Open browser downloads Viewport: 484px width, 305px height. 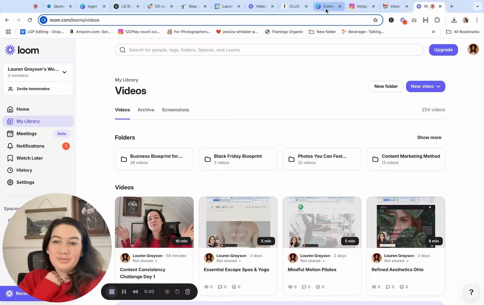[454, 20]
